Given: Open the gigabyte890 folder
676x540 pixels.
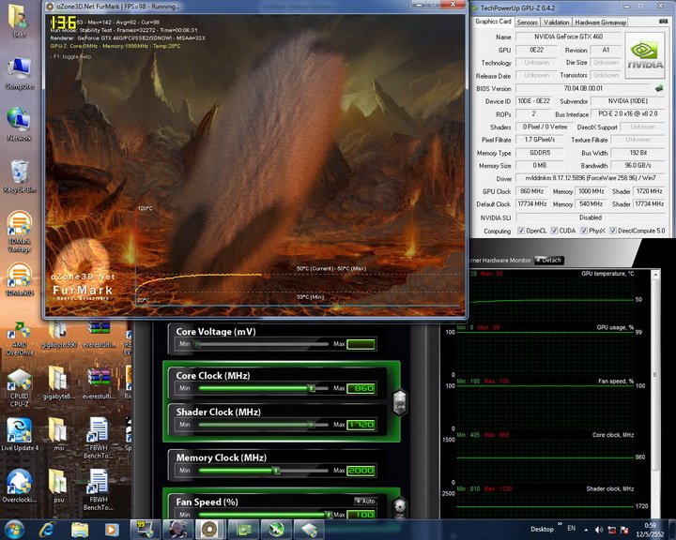Looking at the screenshot, I should tap(58, 335).
